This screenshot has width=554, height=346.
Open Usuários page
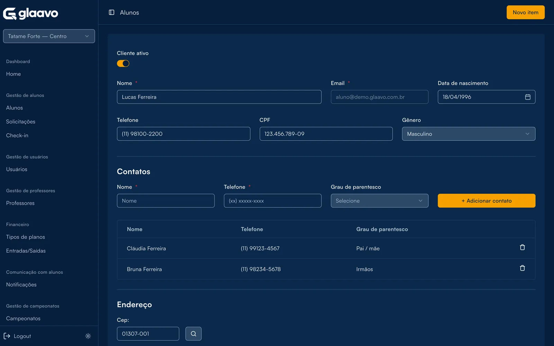17,170
